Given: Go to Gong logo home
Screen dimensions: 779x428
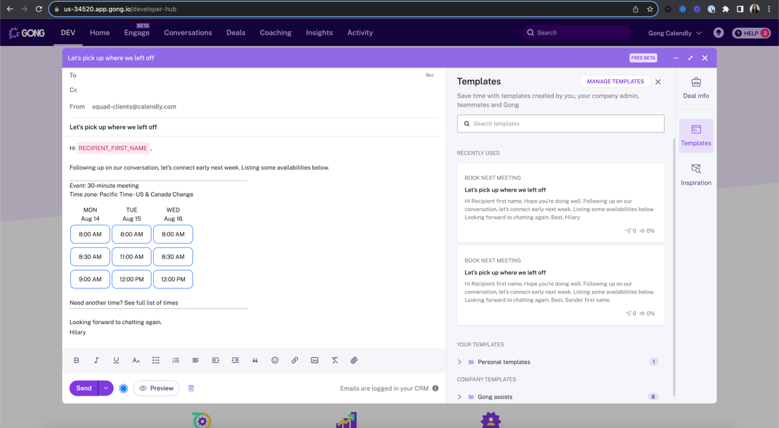Looking at the screenshot, I should (27, 32).
